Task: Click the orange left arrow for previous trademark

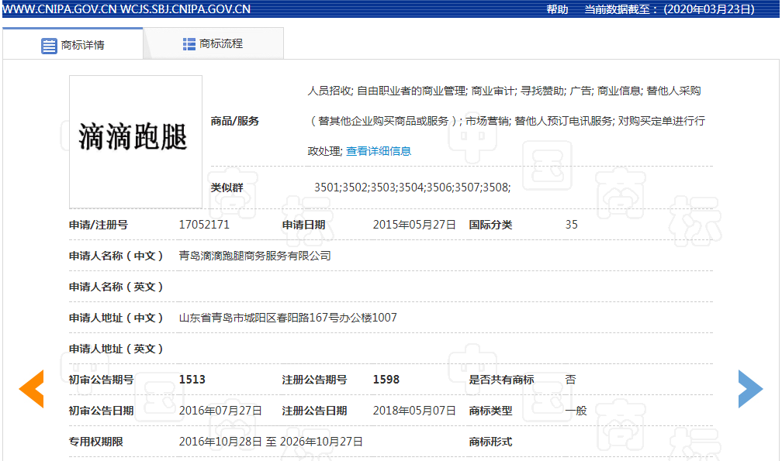Action: [32, 390]
